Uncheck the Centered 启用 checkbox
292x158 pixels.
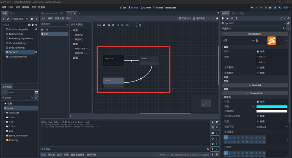pos(258,52)
